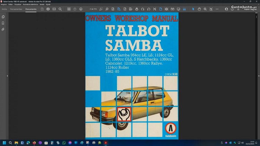Click the Print icon in toolbar
The width and height of the screenshot is (260, 146).
pyautogui.click(x=48, y=9)
